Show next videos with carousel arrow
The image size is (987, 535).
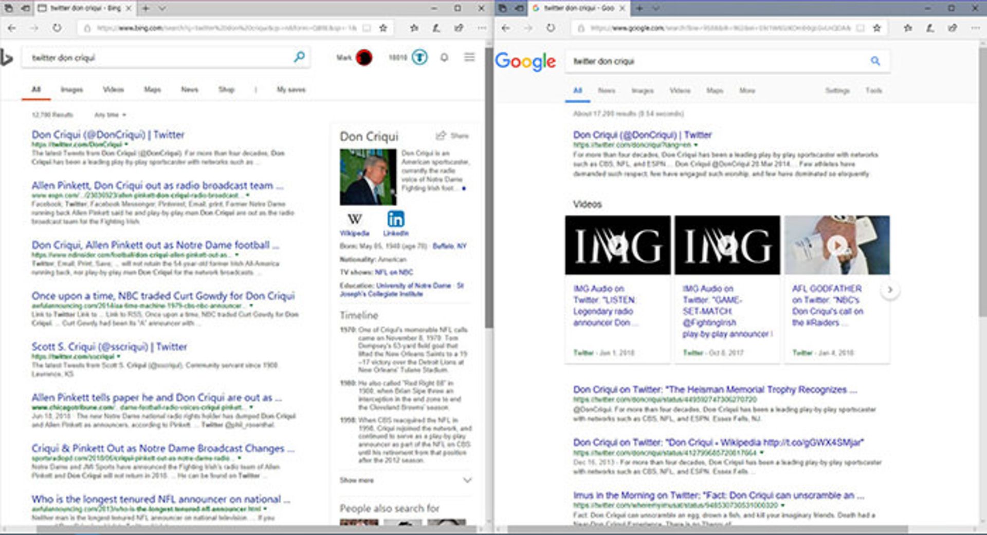[890, 290]
